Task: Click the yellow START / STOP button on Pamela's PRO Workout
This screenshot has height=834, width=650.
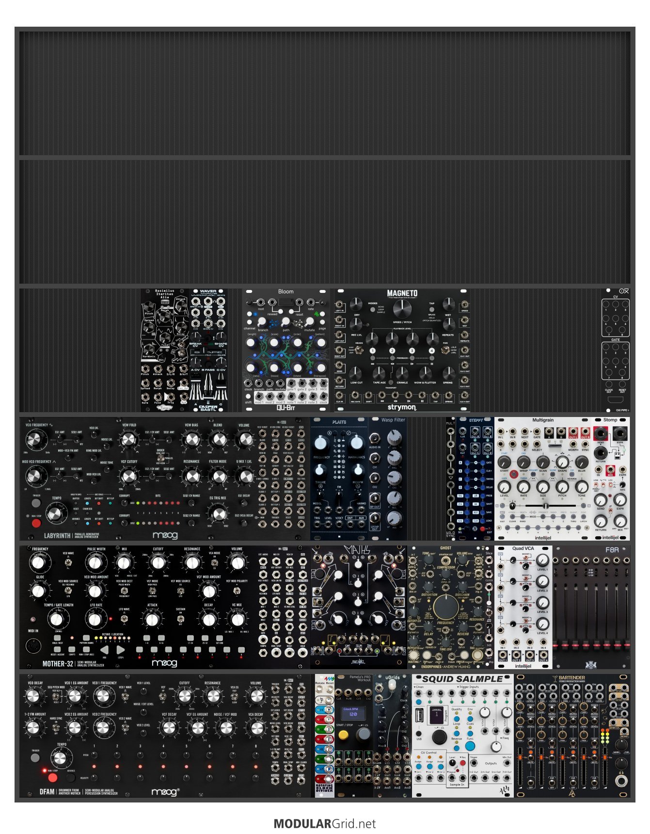Action: point(343,735)
